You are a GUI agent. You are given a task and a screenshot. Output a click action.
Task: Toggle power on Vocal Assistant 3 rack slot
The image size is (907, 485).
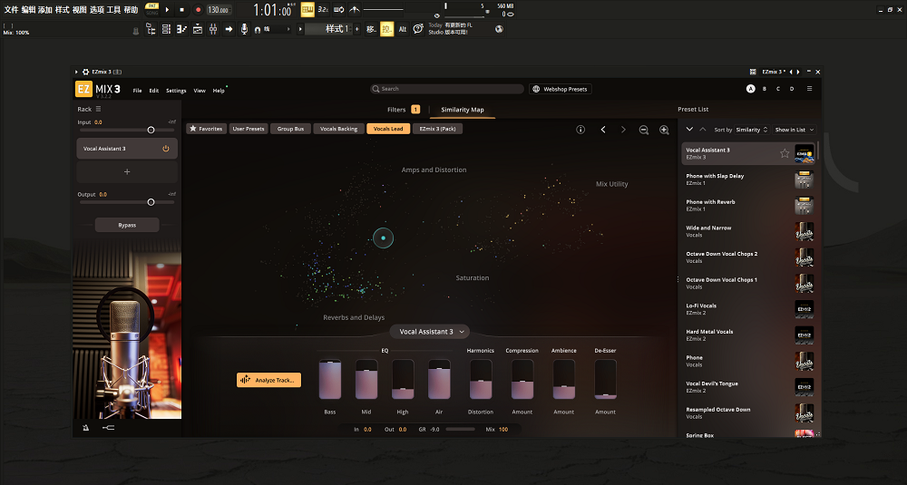click(x=165, y=149)
